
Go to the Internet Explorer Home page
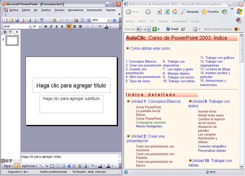tap(175, 12)
